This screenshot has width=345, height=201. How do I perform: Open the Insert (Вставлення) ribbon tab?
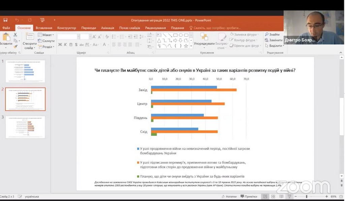[x=44, y=28]
